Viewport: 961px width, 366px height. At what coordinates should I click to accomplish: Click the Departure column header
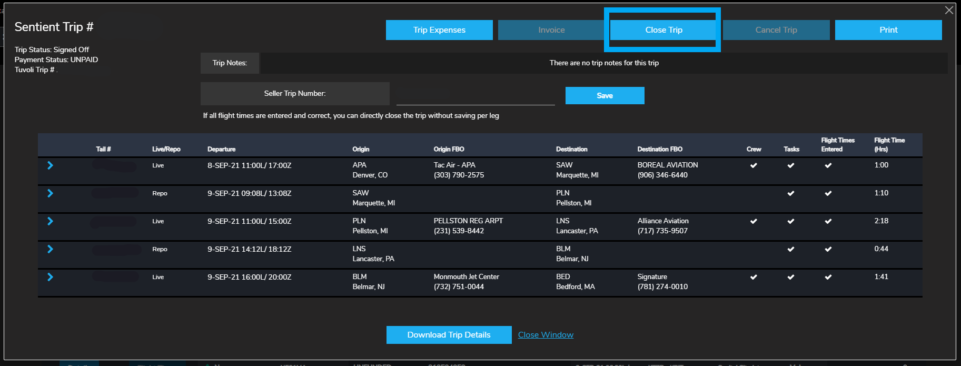point(221,149)
